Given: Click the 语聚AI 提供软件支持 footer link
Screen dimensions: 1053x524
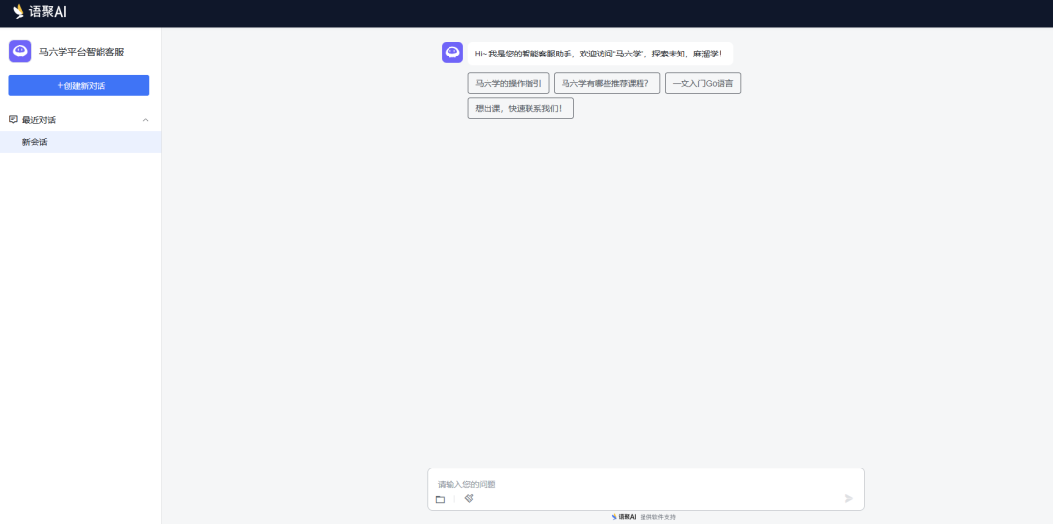Looking at the screenshot, I should click(x=643, y=517).
